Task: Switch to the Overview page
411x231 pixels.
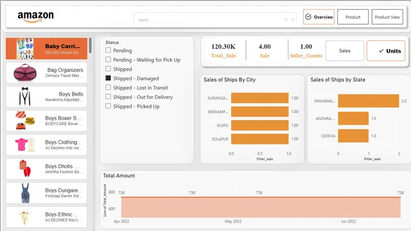Action: click(x=319, y=17)
